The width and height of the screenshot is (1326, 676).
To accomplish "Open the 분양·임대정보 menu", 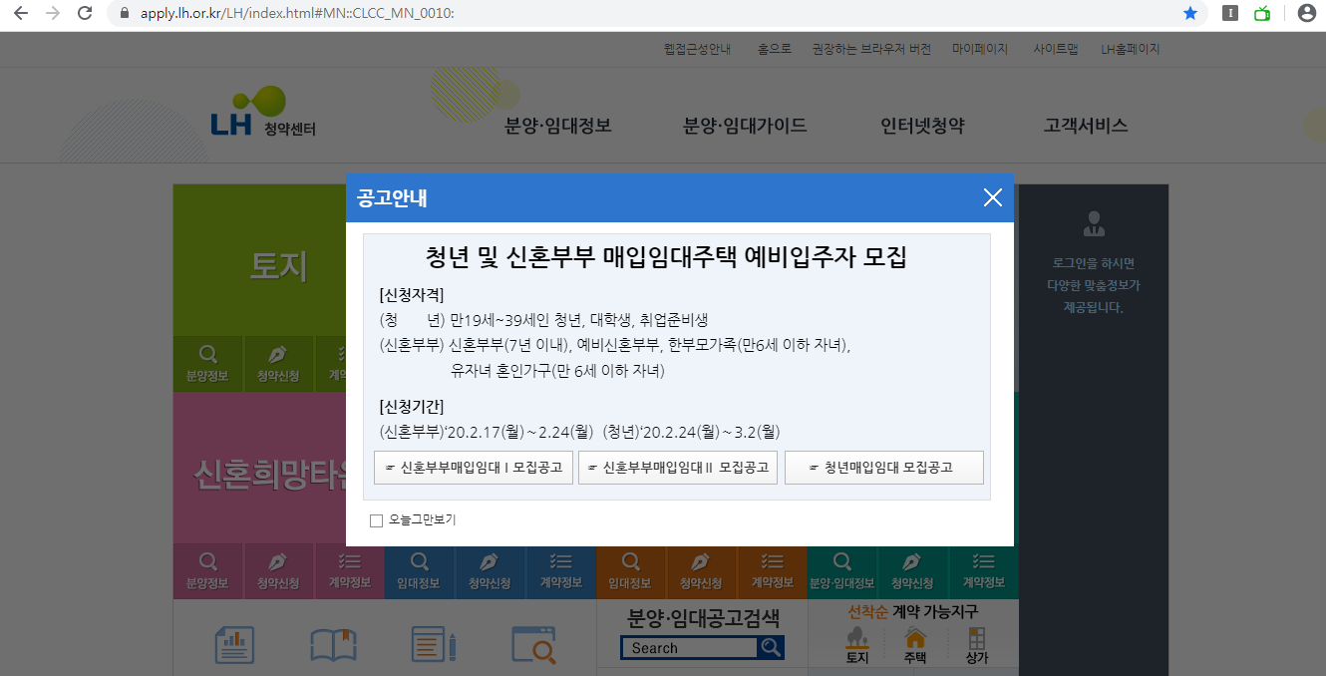I will click(558, 127).
